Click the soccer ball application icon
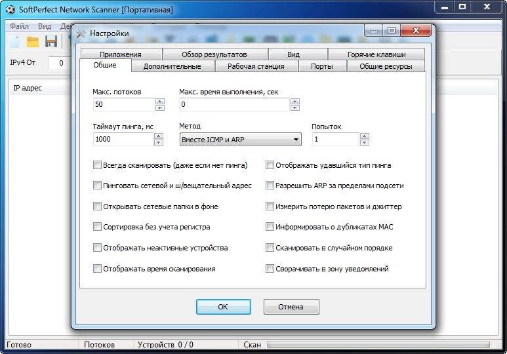The height and width of the screenshot is (354, 507). (10, 9)
